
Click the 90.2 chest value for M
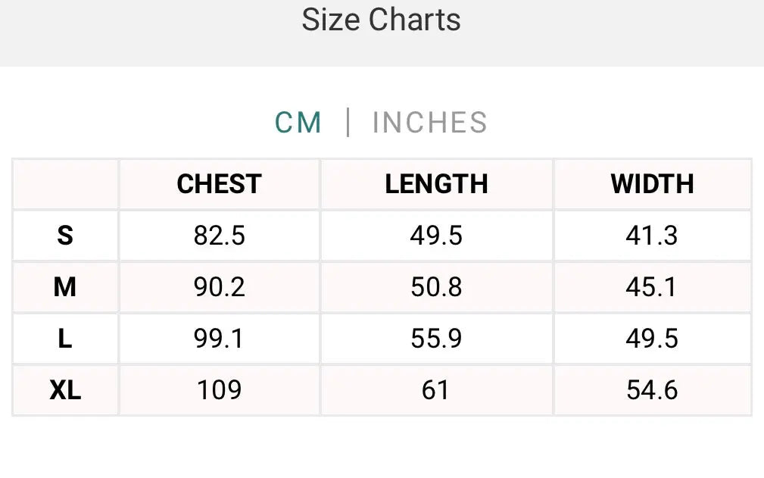[x=219, y=287]
